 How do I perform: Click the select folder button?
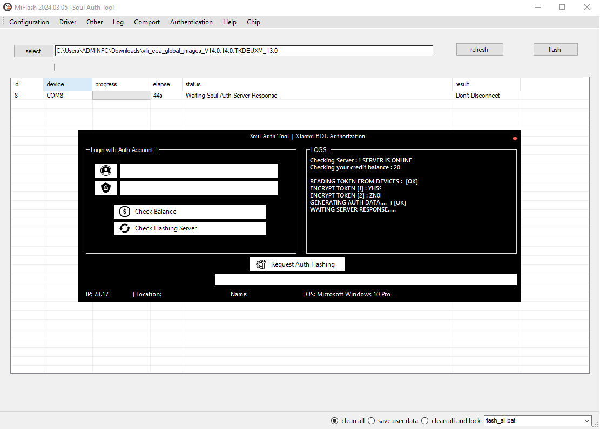click(x=33, y=51)
